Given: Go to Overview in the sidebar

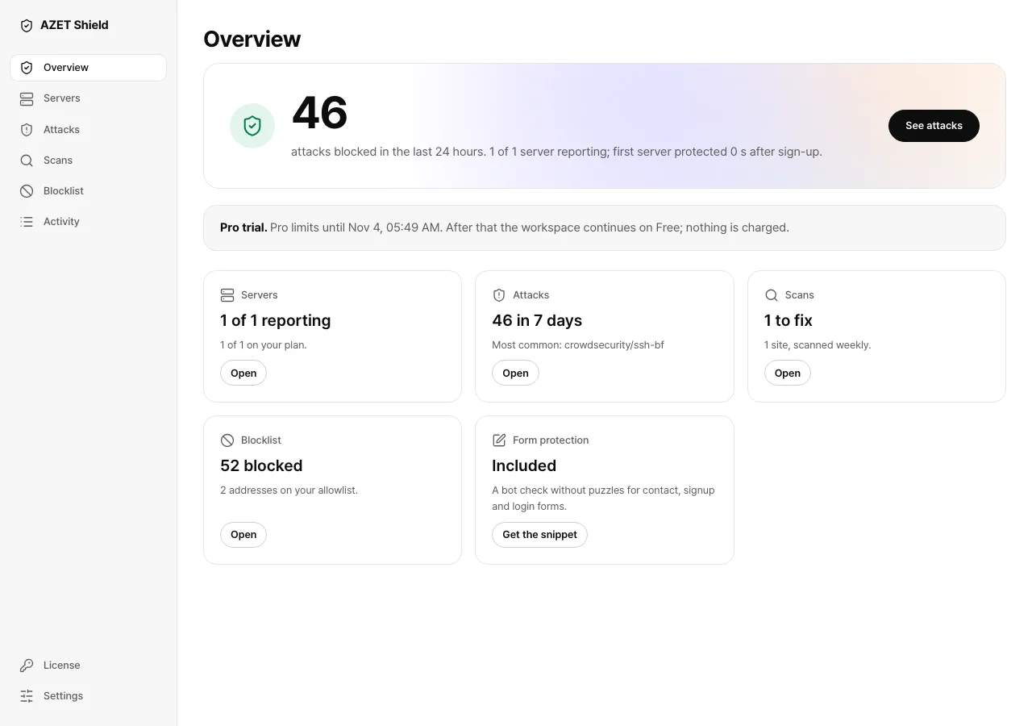Looking at the screenshot, I should 88,68.
